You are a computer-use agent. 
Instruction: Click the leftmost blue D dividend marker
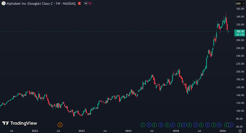(x=149, y=125)
